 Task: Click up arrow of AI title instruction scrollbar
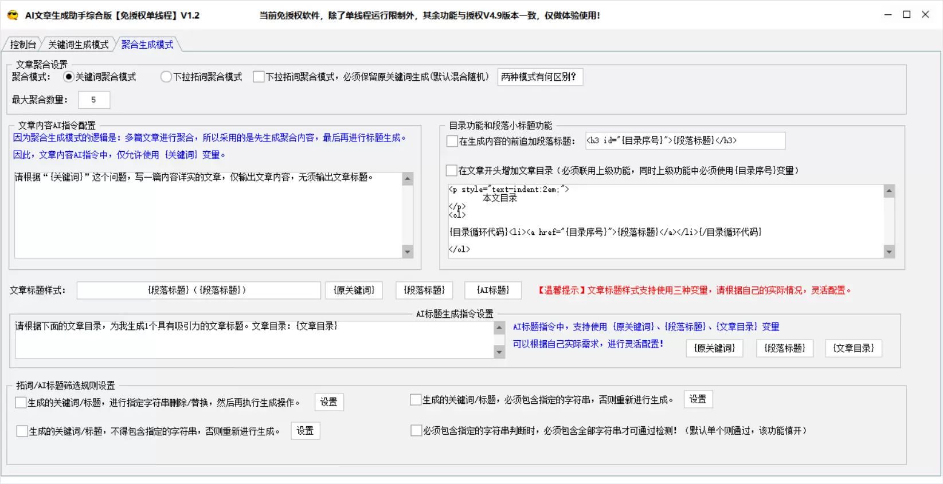[x=499, y=328]
